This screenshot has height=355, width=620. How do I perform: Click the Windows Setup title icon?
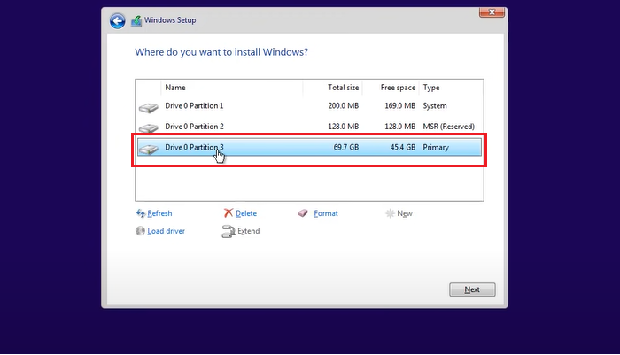tap(136, 20)
